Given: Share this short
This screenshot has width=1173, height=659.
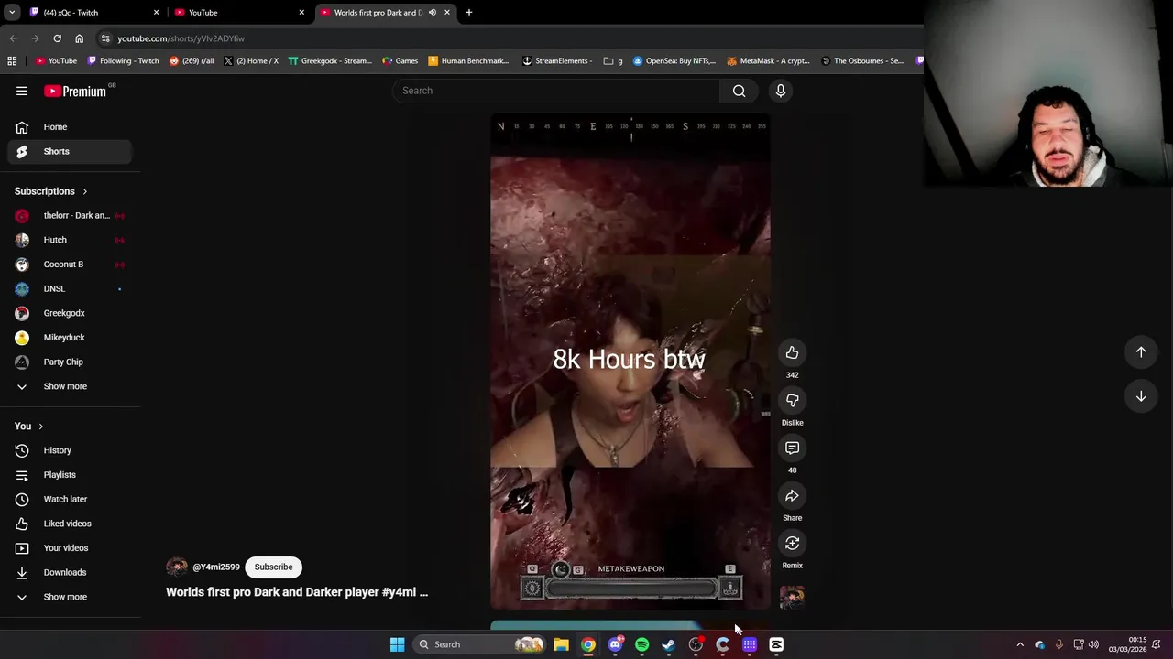Looking at the screenshot, I should 792,495.
